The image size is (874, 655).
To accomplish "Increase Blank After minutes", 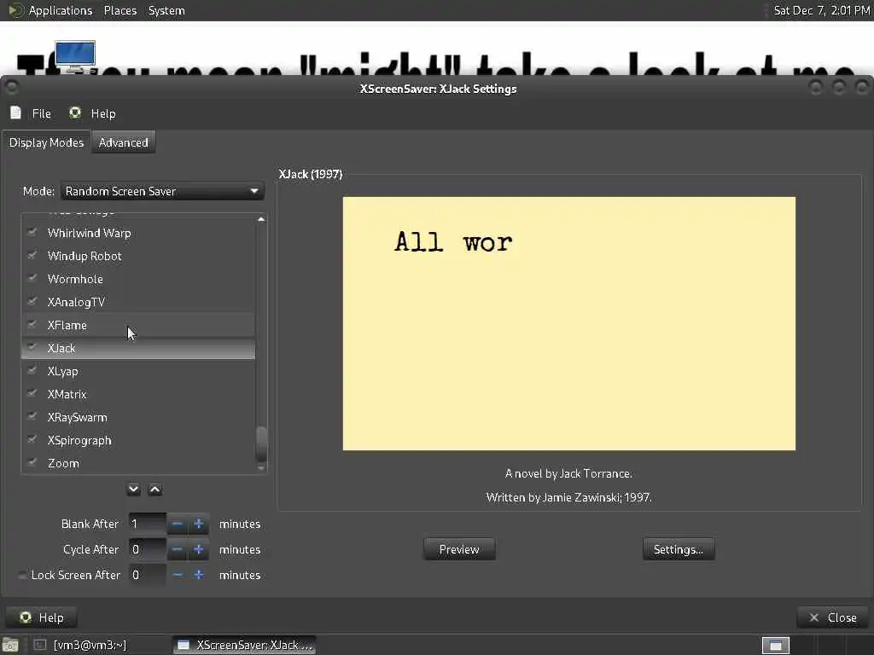I will tap(198, 524).
